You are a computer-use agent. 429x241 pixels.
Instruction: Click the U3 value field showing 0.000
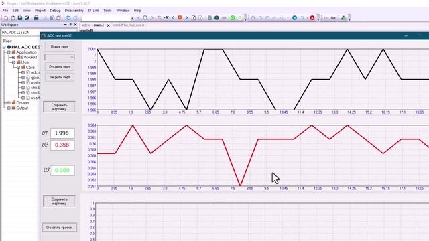tap(62, 171)
